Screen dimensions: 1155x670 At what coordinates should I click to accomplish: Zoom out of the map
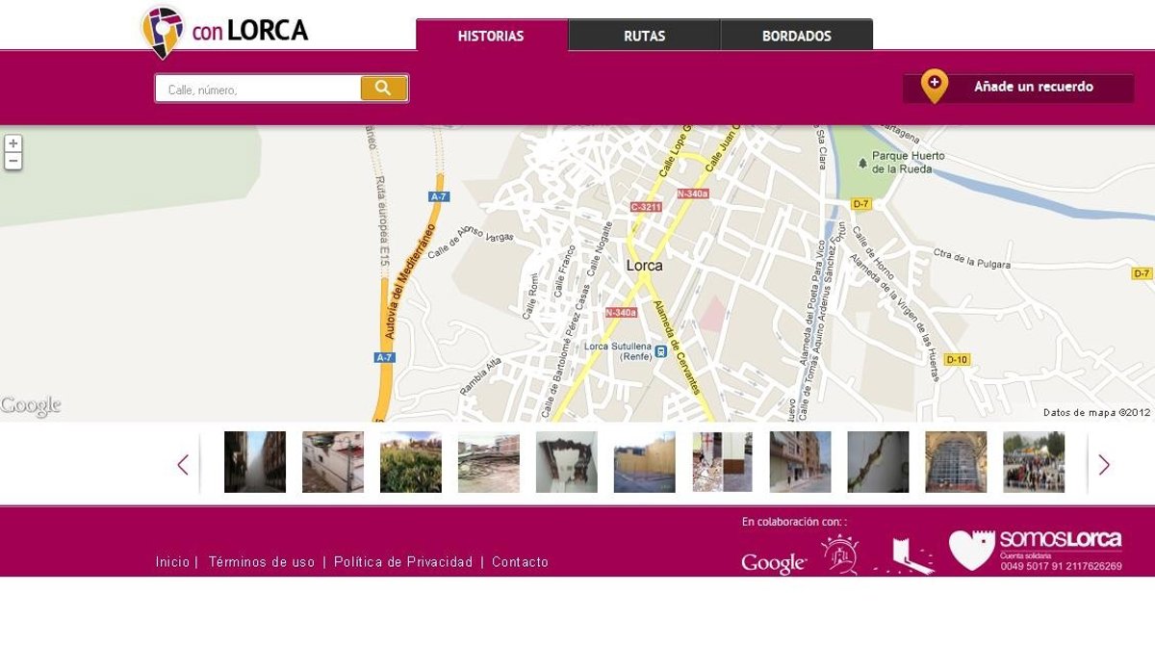tap(13, 162)
